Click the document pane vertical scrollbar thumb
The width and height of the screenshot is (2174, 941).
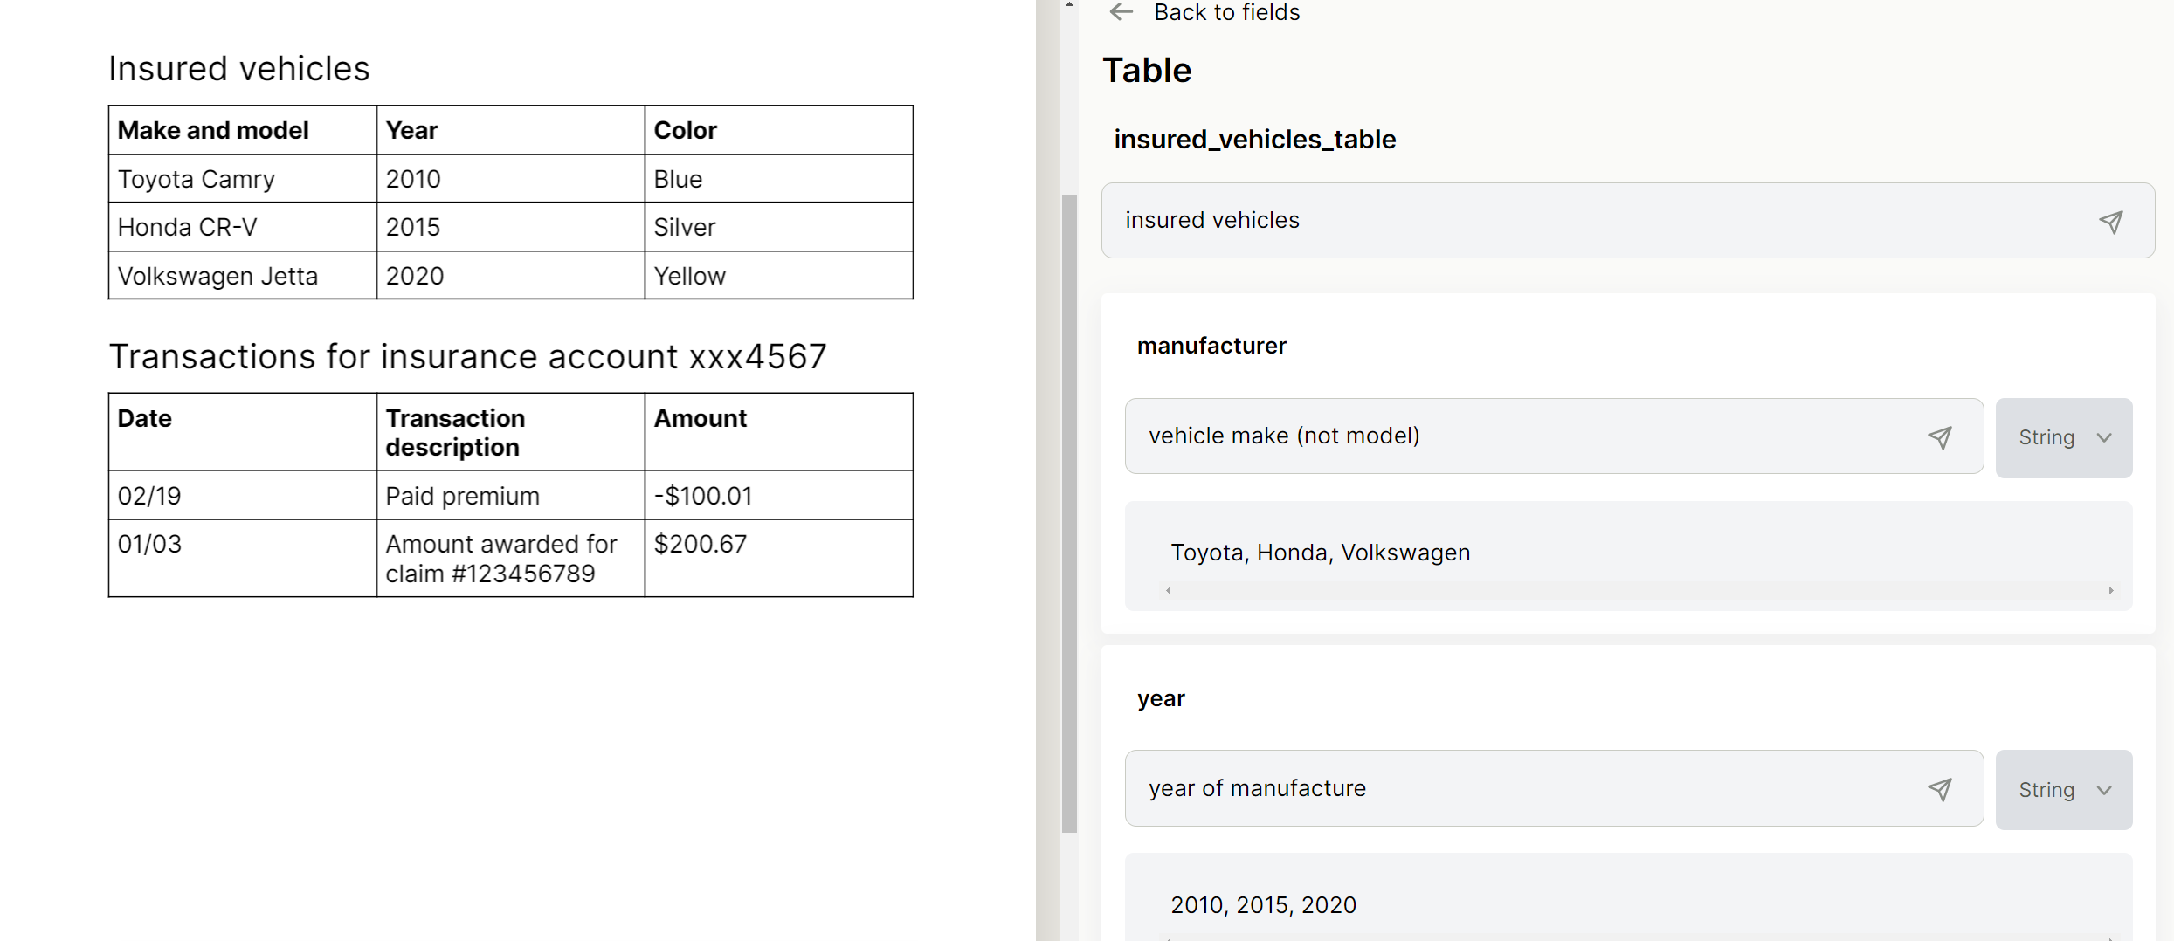[1069, 513]
